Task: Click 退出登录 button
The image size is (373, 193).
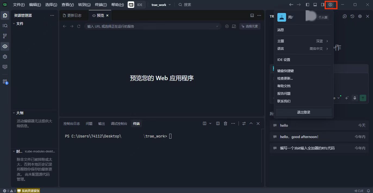Action: (x=304, y=112)
